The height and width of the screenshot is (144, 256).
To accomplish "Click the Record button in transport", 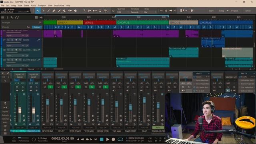I will click(x=113, y=139).
